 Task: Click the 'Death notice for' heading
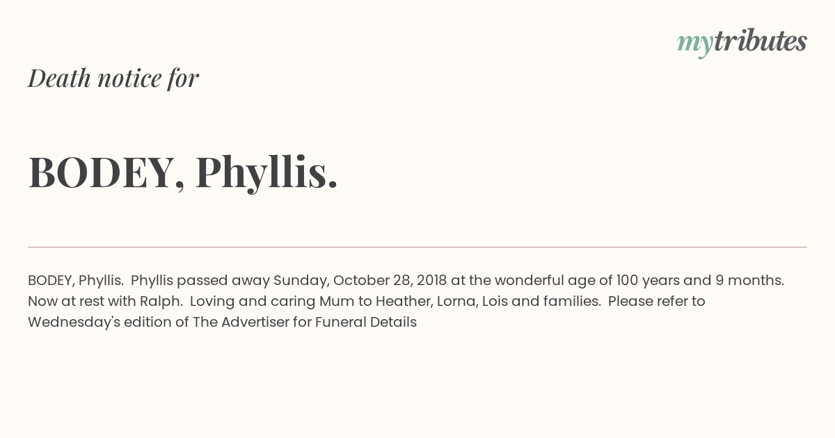(113, 78)
